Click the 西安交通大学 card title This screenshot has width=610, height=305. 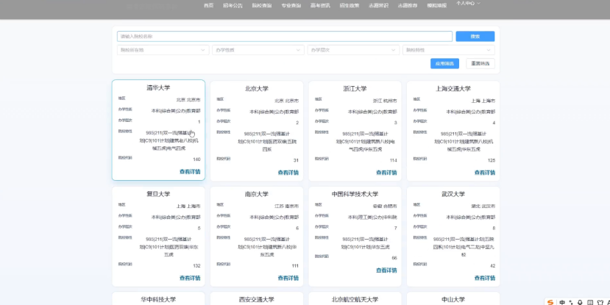[x=257, y=300]
